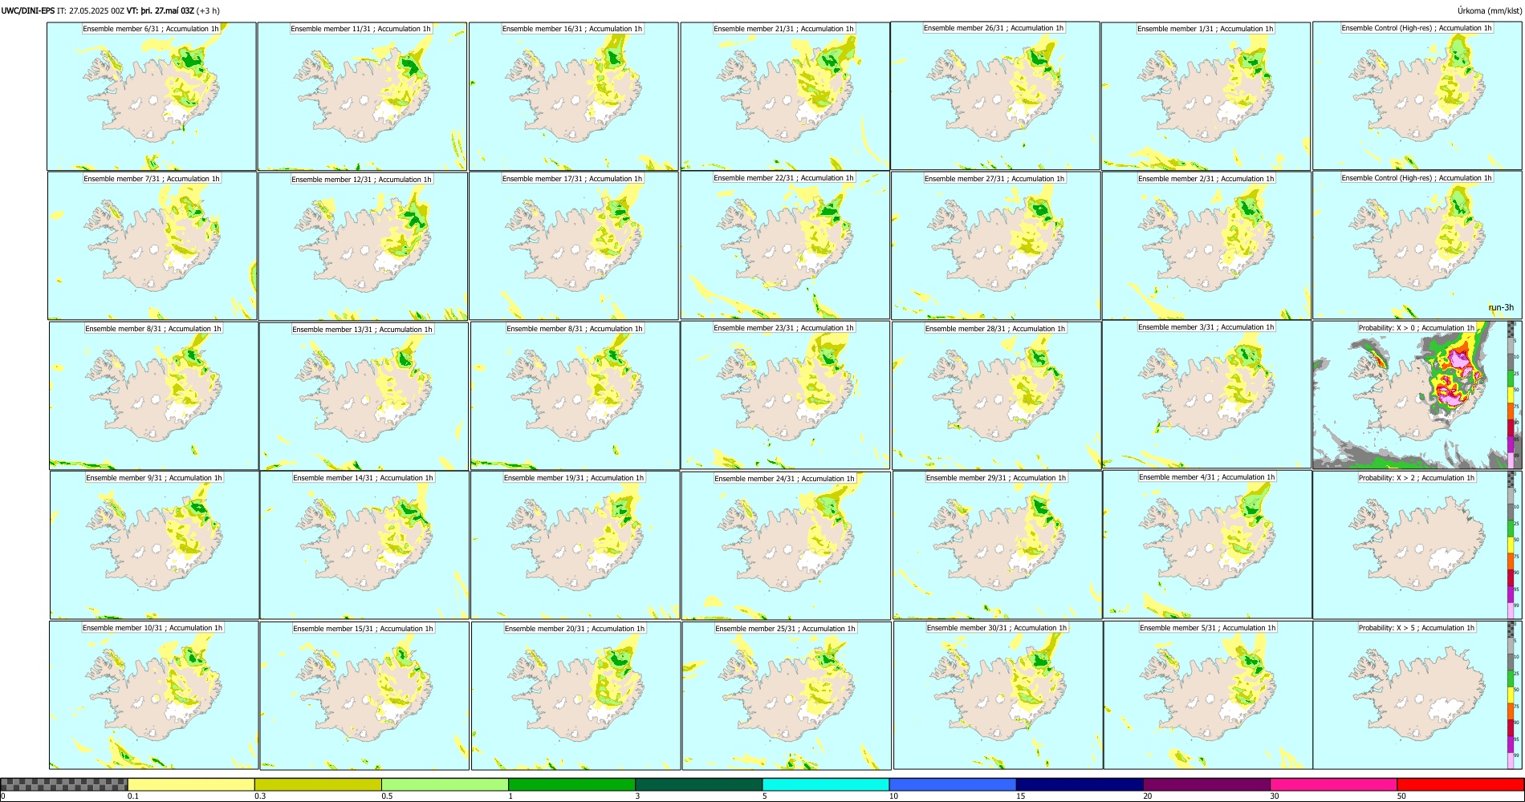Screen dimensions: 1525x802
Task: Click the Ensemble member 2/31 map
Action: (x=1206, y=245)
